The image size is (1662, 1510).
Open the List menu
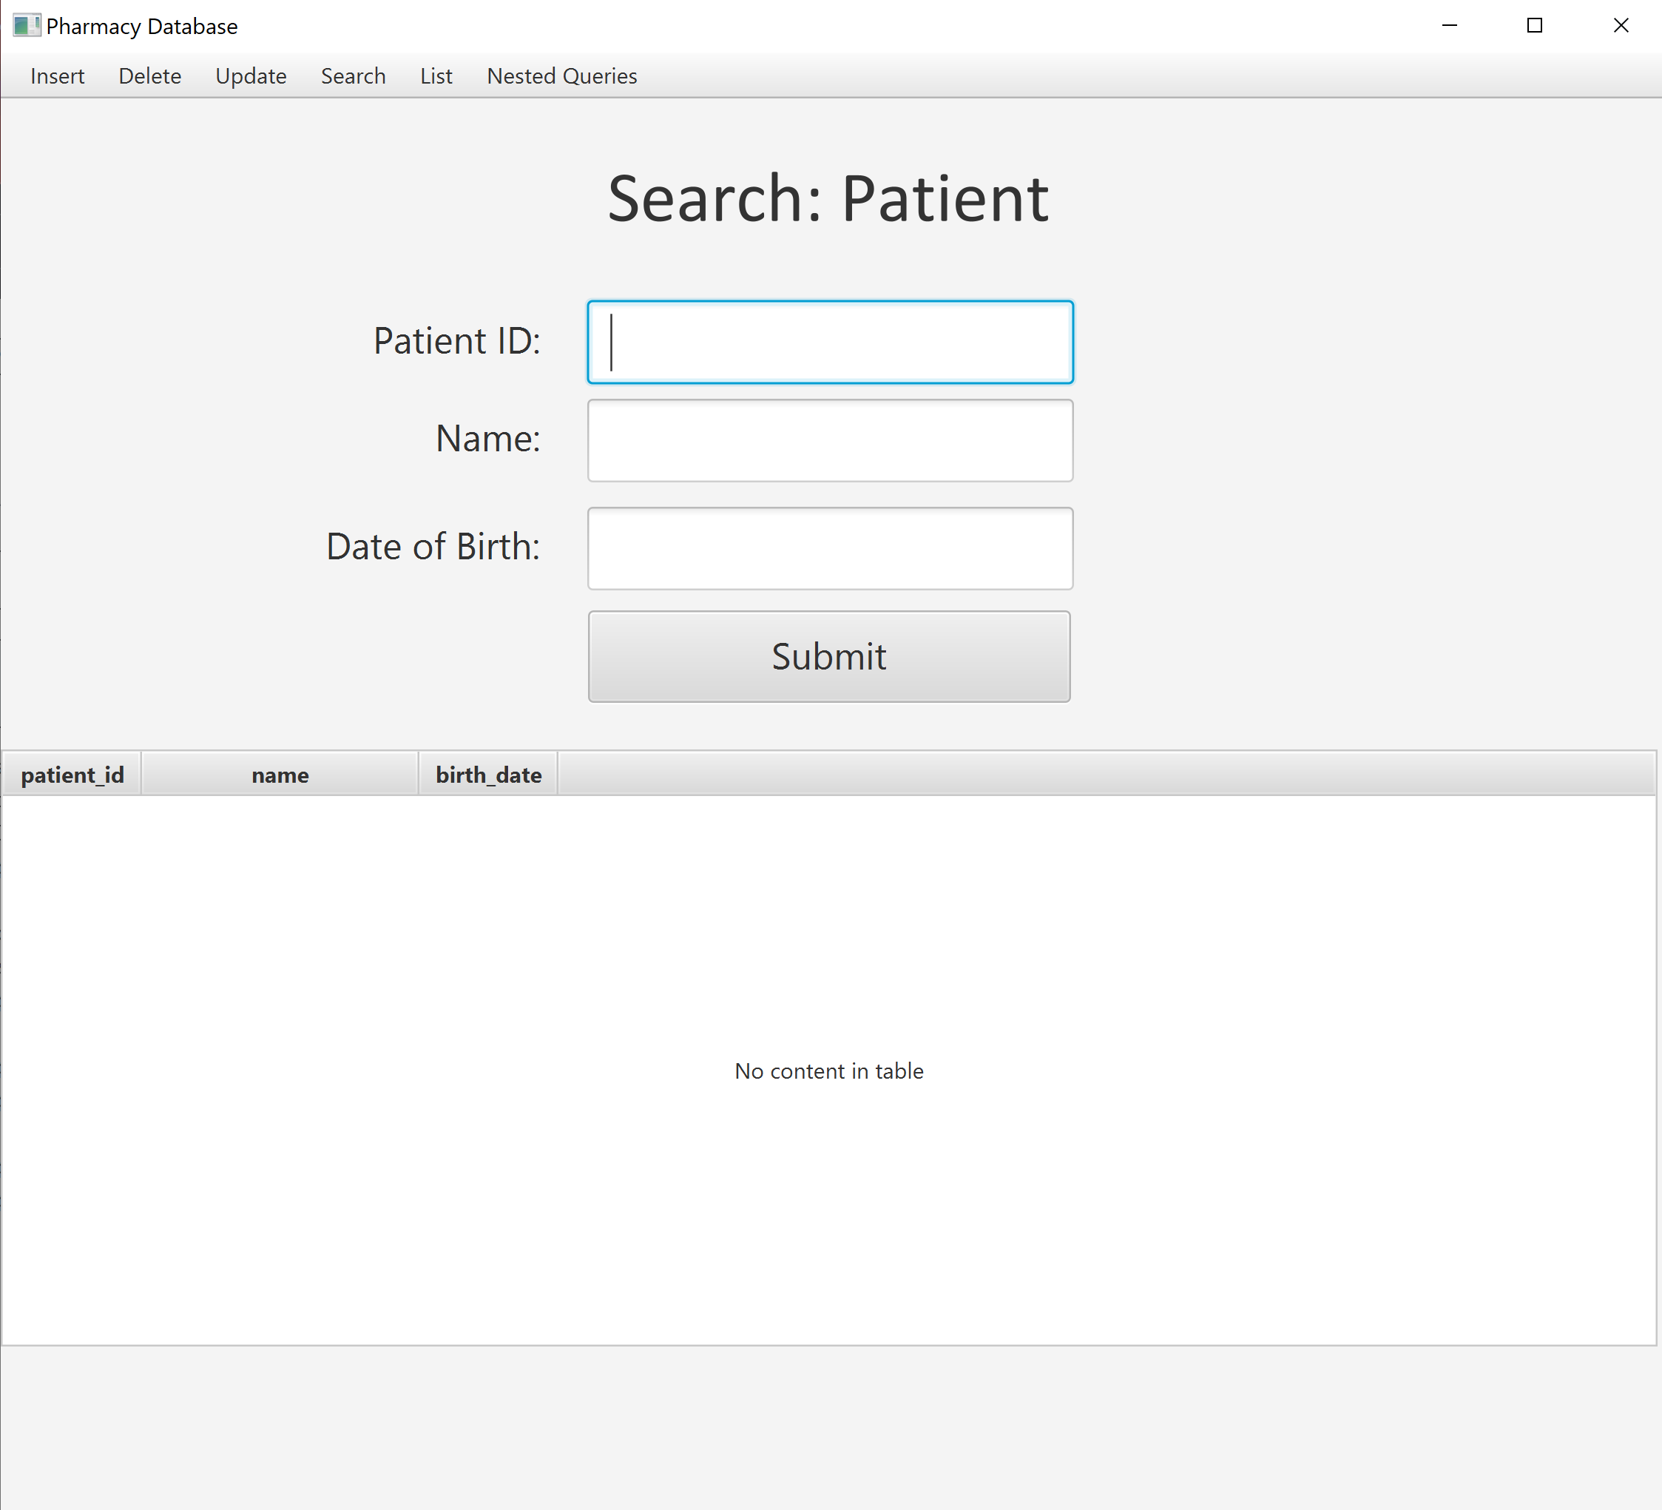point(436,76)
